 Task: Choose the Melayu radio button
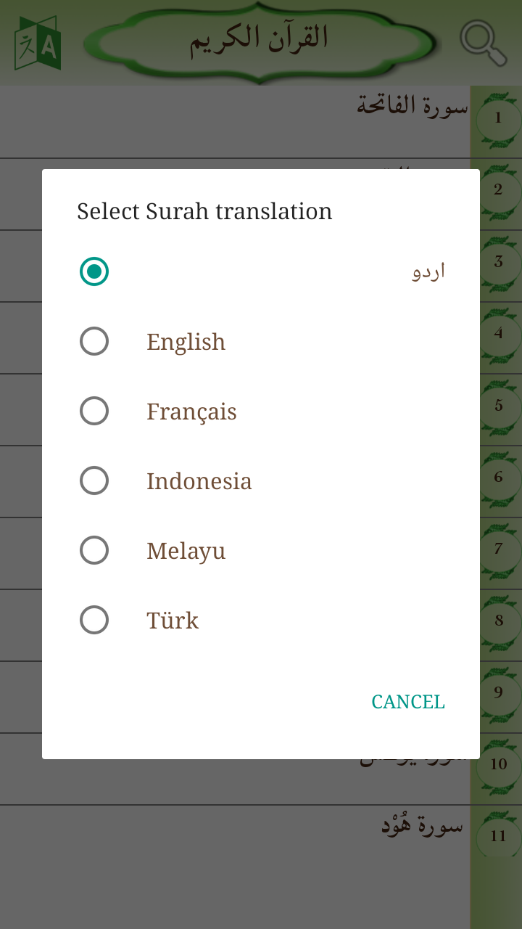click(x=94, y=550)
